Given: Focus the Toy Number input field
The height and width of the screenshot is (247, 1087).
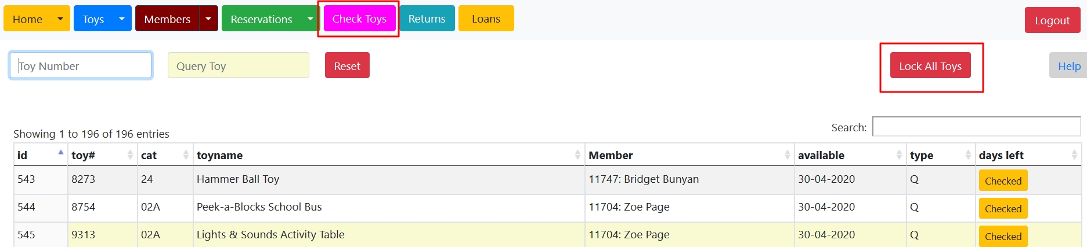Looking at the screenshot, I should (81, 65).
